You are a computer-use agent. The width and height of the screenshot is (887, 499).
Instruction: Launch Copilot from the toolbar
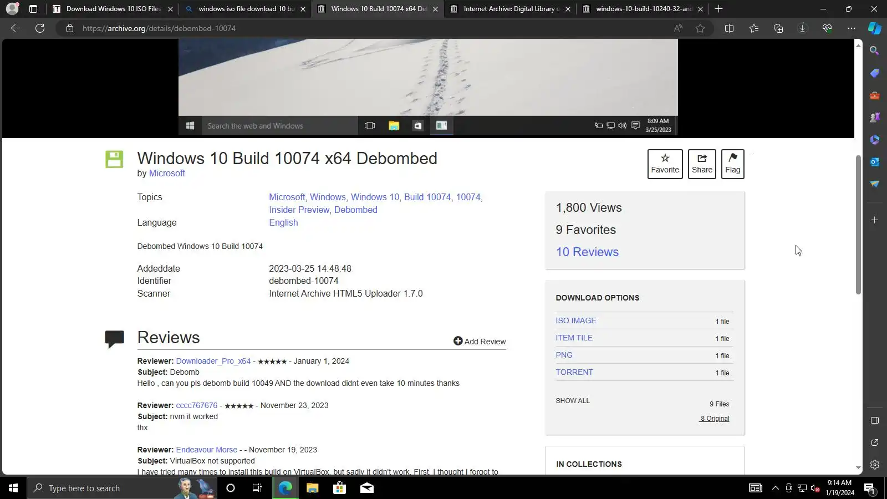point(875,28)
